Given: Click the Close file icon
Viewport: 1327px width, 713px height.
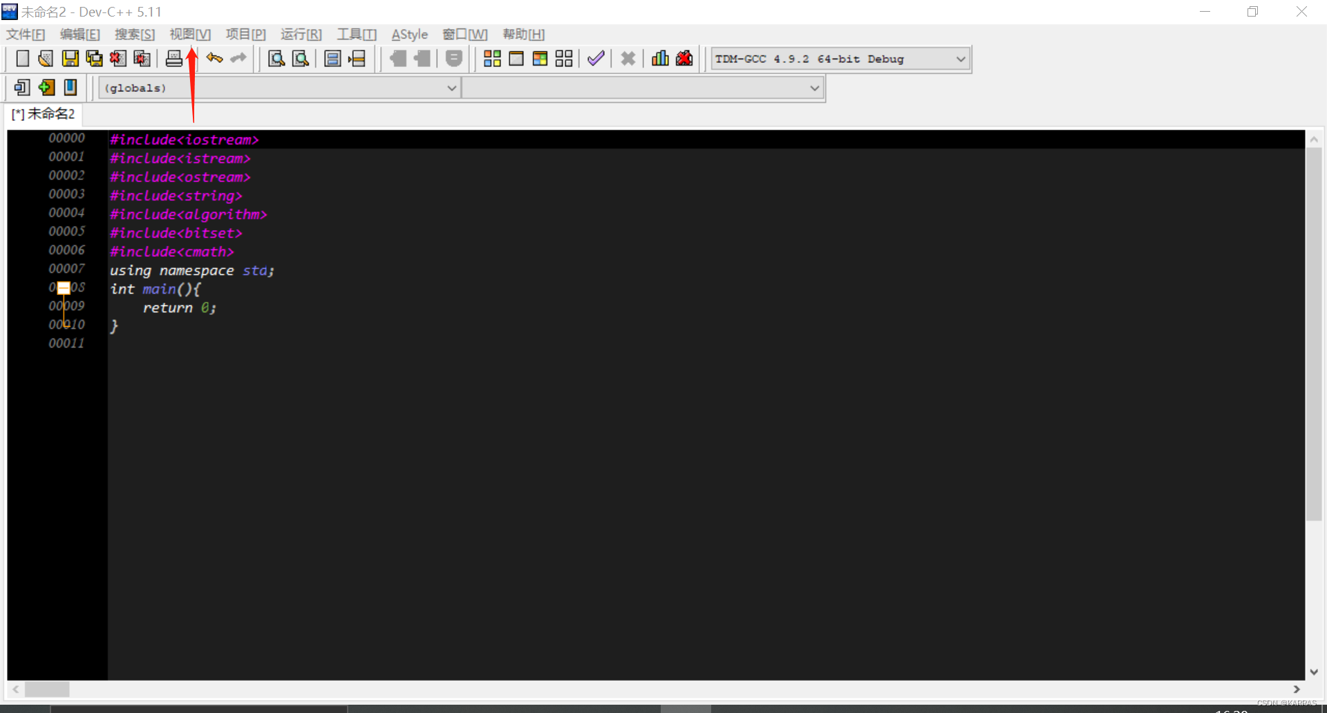Looking at the screenshot, I should tap(117, 59).
